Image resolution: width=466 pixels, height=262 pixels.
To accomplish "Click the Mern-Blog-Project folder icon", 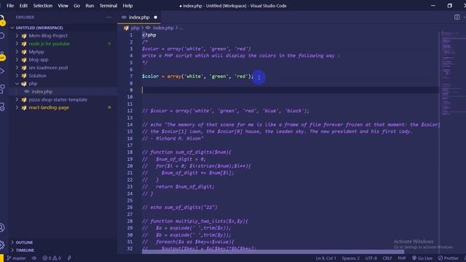I will pyautogui.click(x=24, y=36).
